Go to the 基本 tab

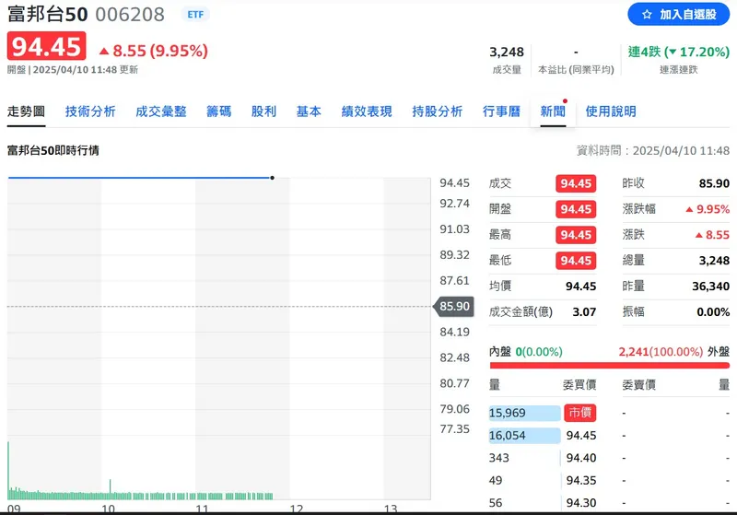point(309,111)
